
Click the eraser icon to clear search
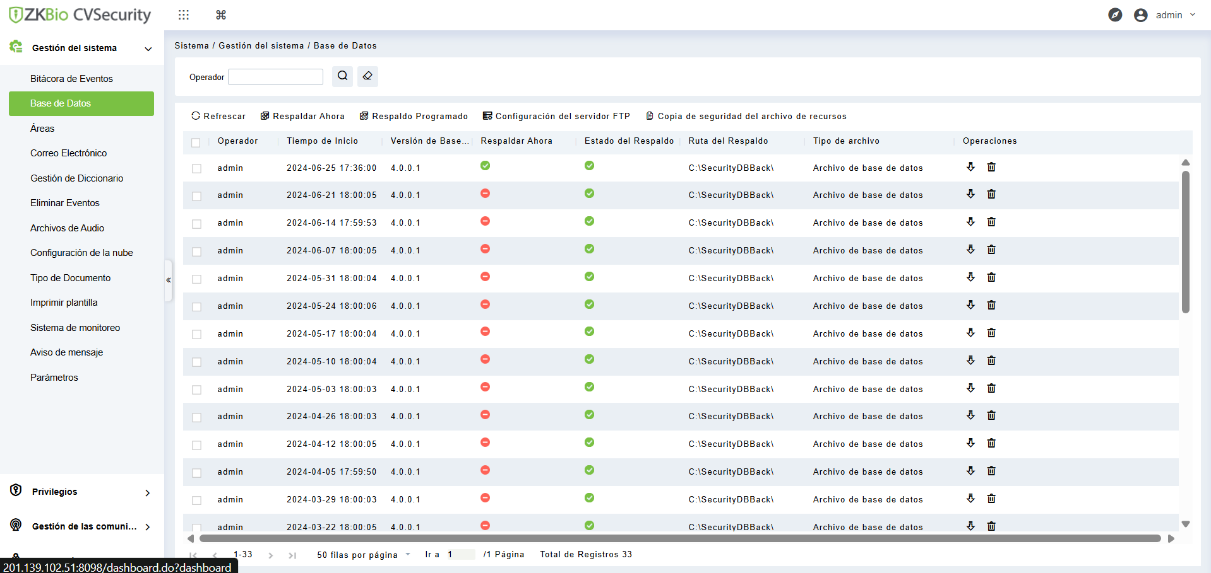[367, 76]
